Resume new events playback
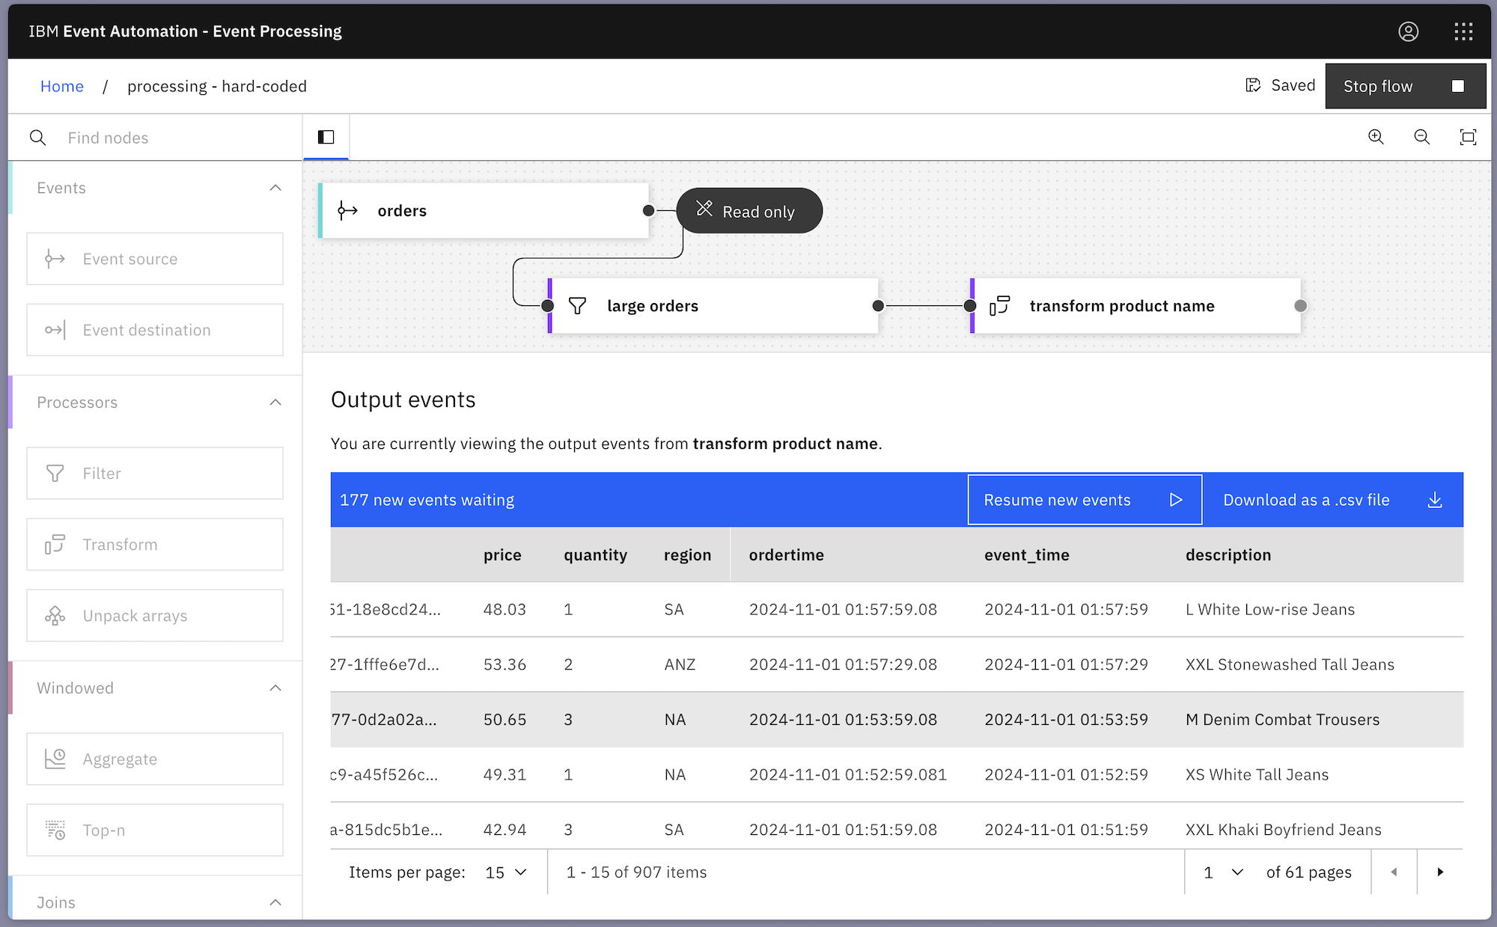 (1084, 500)
